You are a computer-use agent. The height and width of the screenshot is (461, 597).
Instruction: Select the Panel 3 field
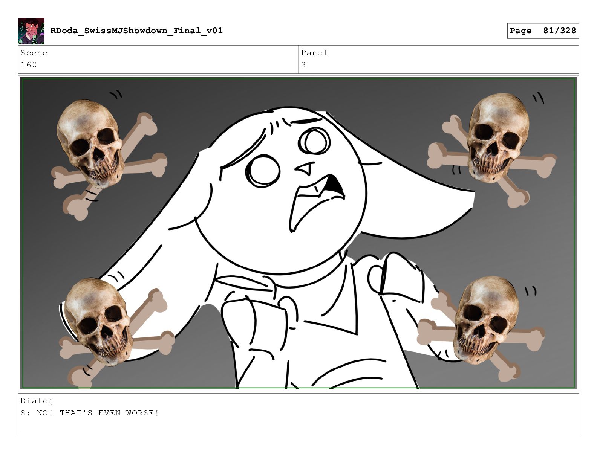(x=439, y=59)
